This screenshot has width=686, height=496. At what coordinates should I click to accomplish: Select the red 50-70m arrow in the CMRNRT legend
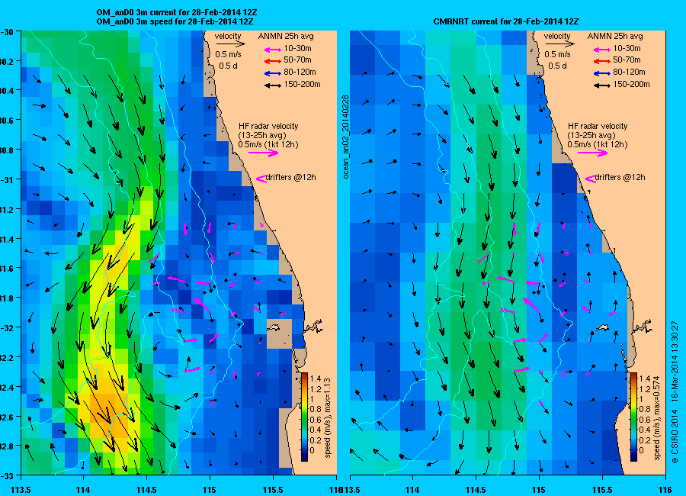tap(602, 61)
